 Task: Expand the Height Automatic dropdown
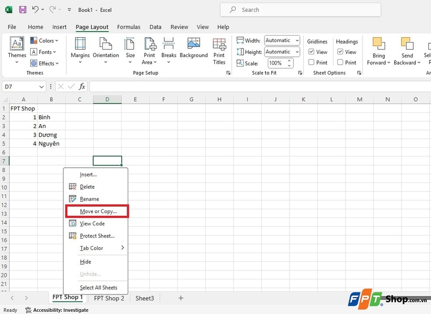coord(297,52)
